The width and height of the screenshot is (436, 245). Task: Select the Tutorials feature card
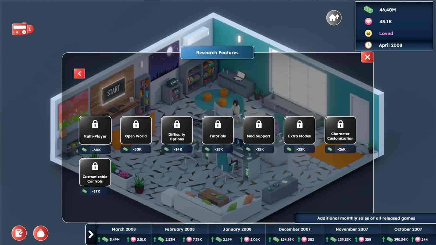click(x=217, y=130)
